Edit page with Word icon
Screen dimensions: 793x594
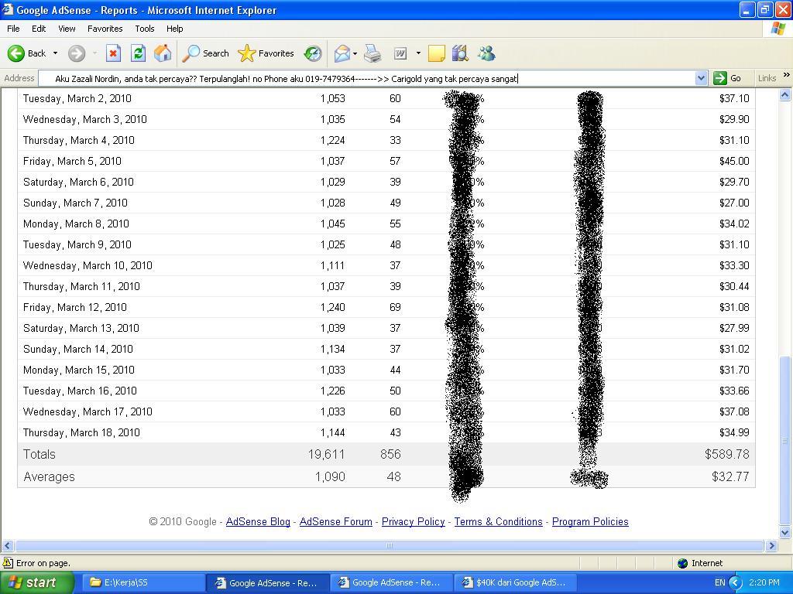pos(400,53)
